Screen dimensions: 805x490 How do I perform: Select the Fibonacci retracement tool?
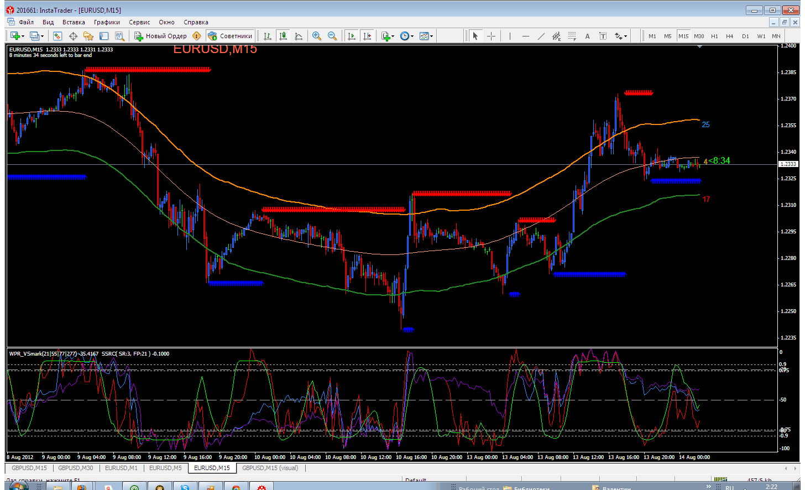tap(572, 36)
